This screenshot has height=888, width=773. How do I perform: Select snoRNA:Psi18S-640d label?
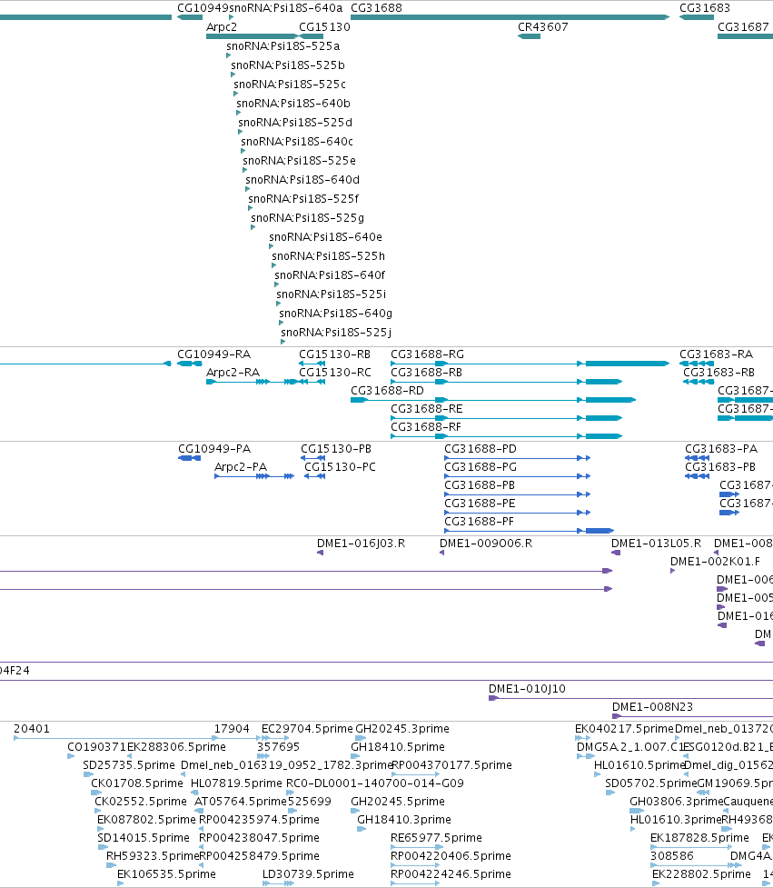302,180
